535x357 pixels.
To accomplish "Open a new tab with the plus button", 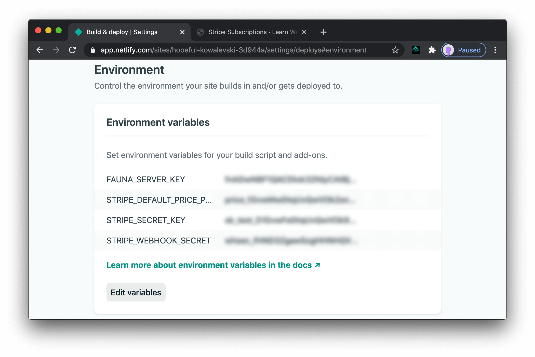I will click(323, 32).
